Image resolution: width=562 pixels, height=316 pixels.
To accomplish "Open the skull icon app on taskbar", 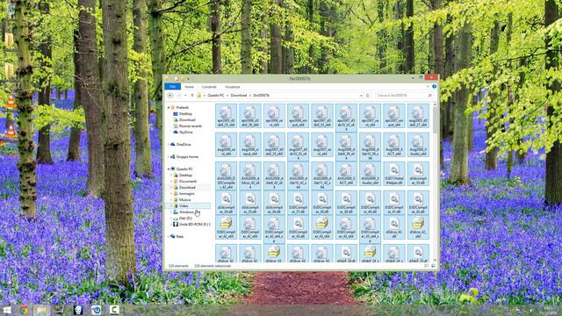I will point(78,310).
